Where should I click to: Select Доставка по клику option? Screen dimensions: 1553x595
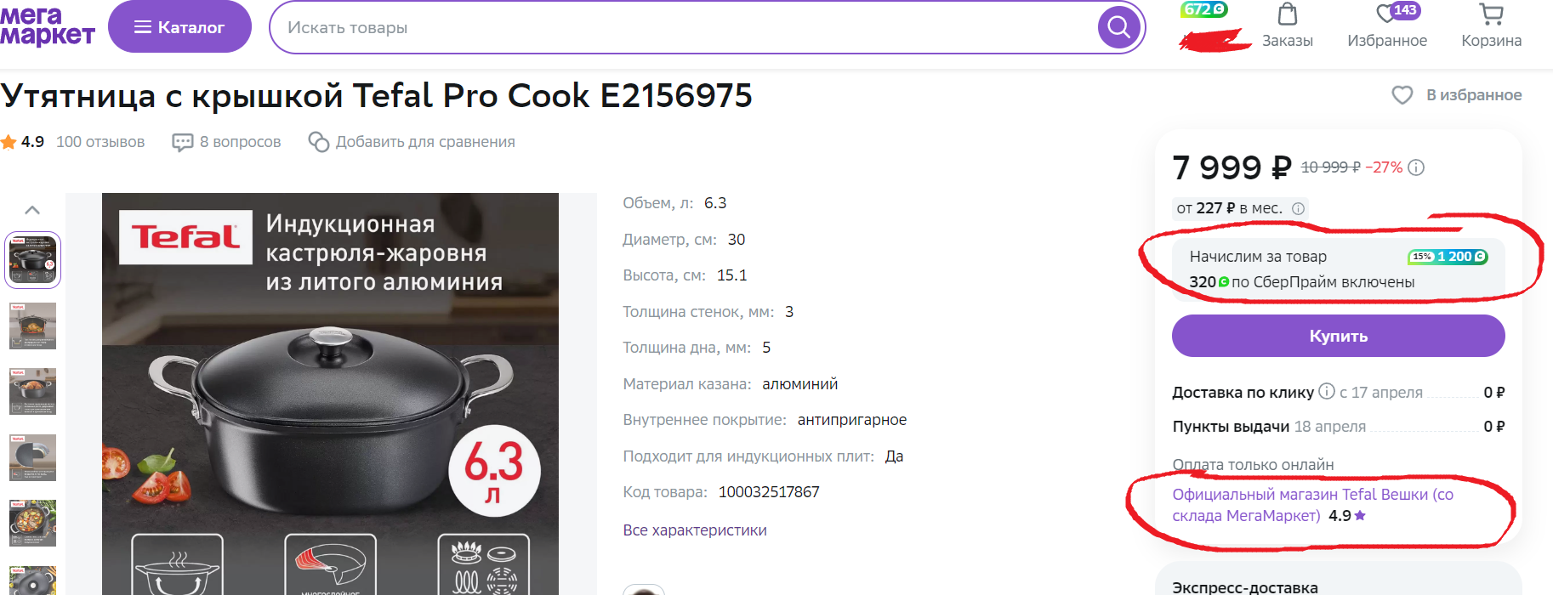[1339, 392]
